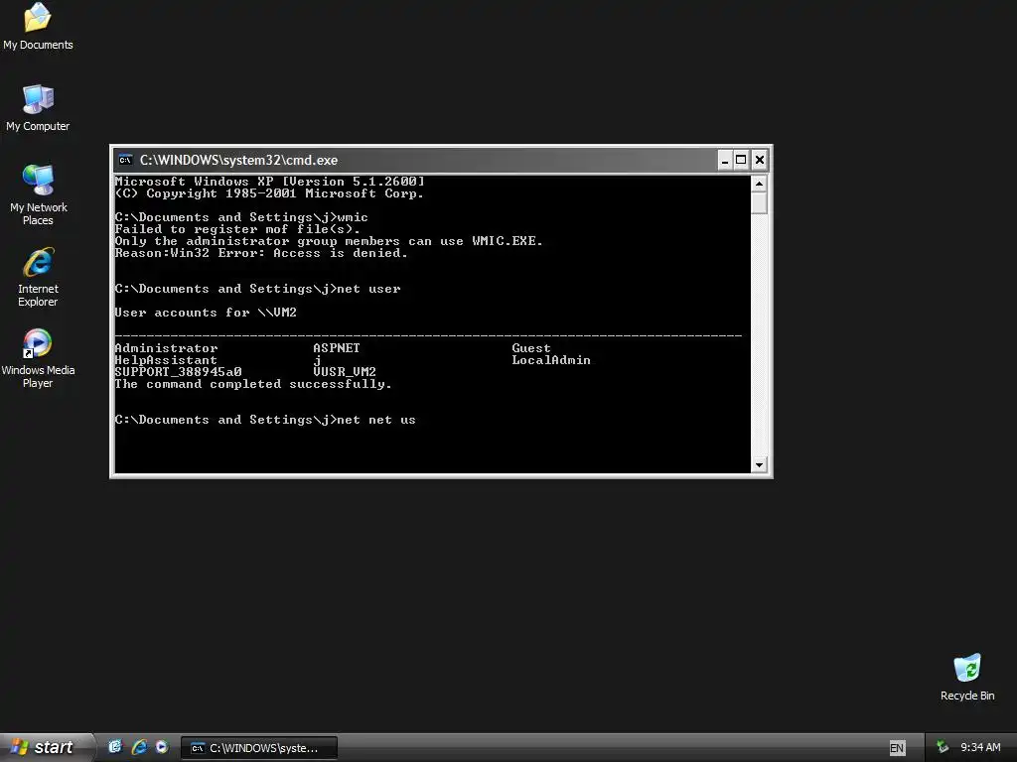
Task: Launch Windows Media Player from quick launch
Action: [x=162, y=747]
